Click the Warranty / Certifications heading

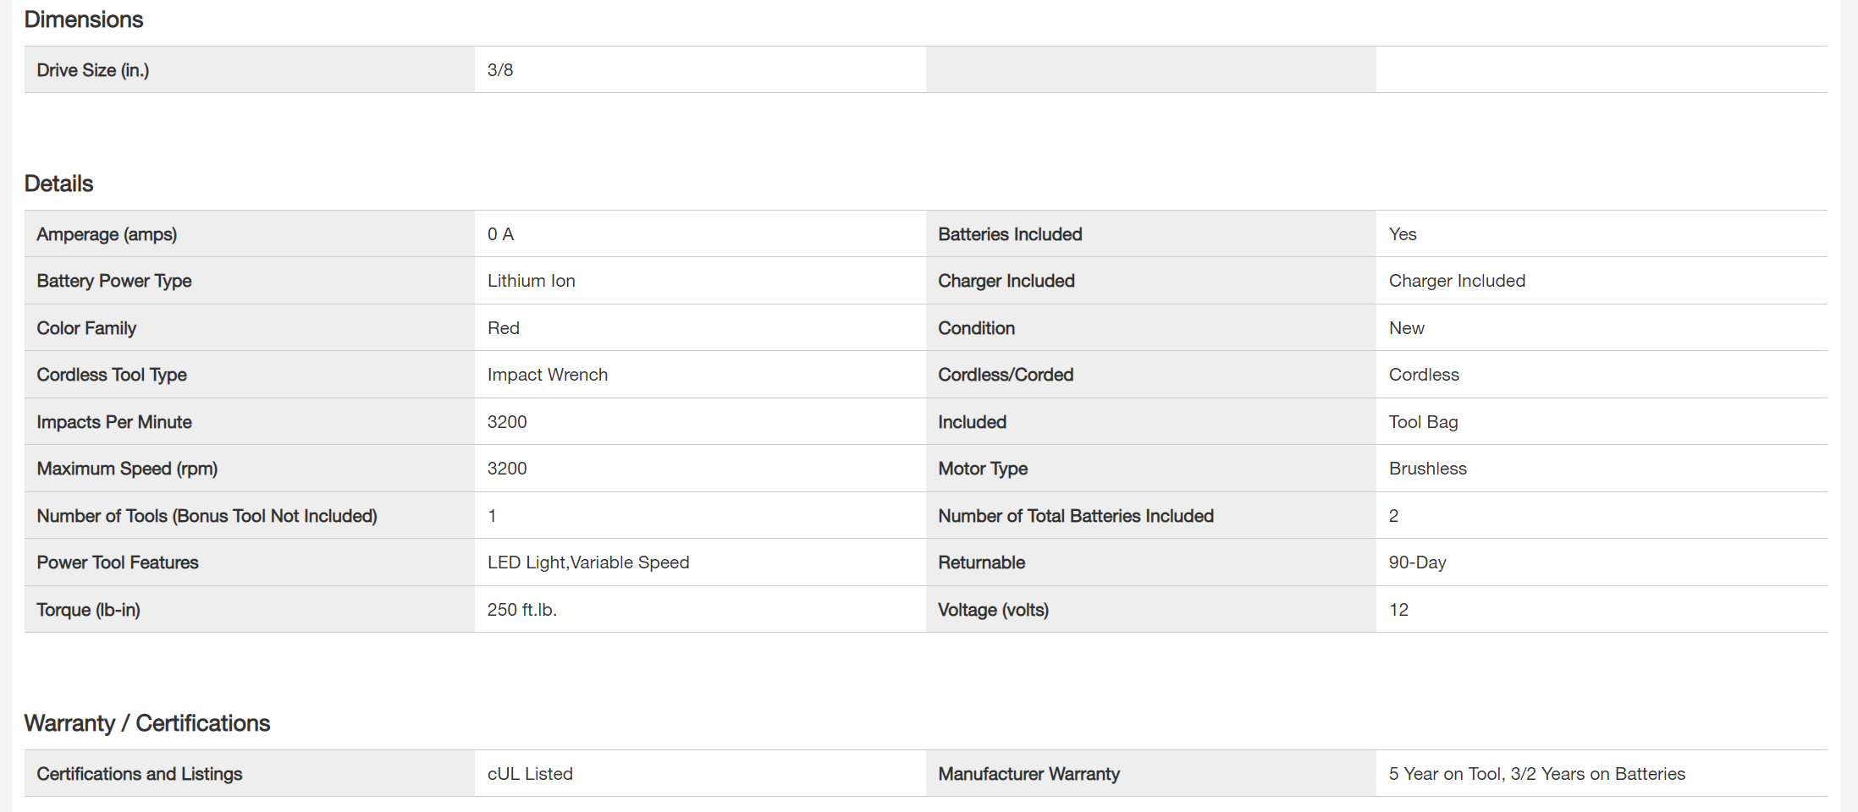[x=146, y=723]
